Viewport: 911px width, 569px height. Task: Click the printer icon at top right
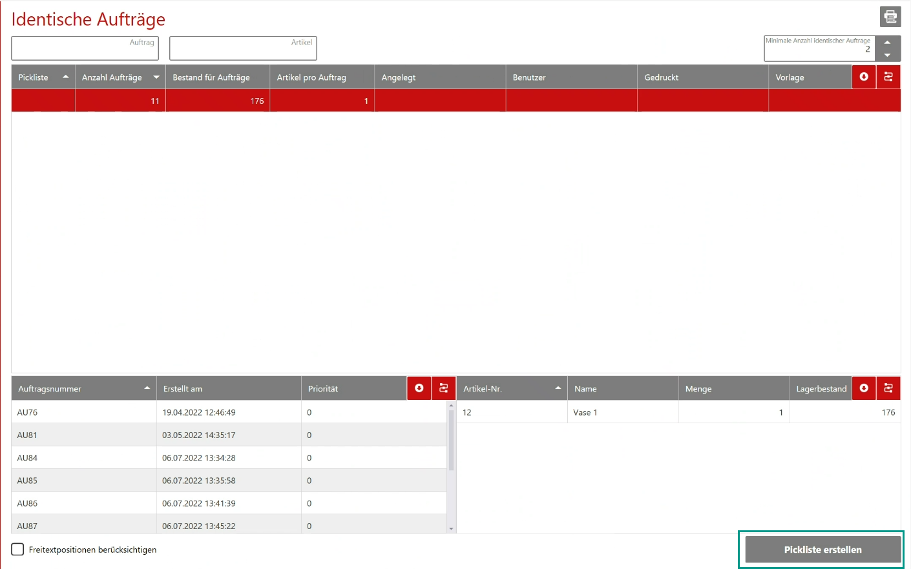(890, 17)
